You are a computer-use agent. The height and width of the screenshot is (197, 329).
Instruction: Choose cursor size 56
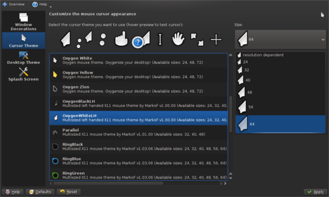[x=280, y=107]
